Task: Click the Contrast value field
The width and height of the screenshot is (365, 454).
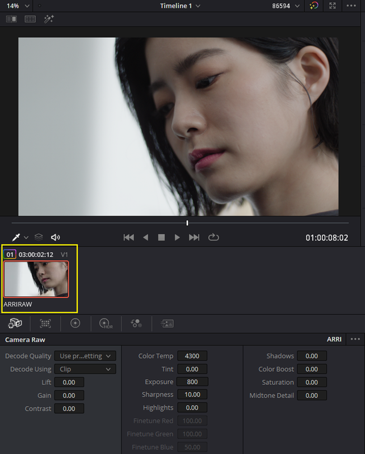Action: 69,409
